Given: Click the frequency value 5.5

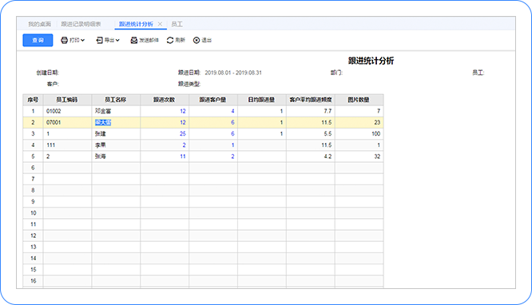Looking at the screenshot, I should tap(328, 133).
